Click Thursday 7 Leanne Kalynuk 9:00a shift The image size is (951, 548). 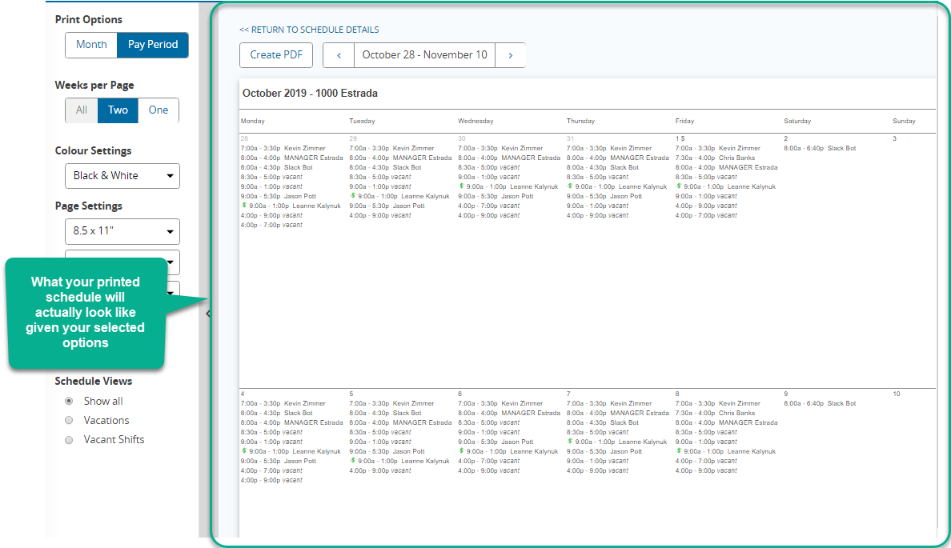click(617, 442)
